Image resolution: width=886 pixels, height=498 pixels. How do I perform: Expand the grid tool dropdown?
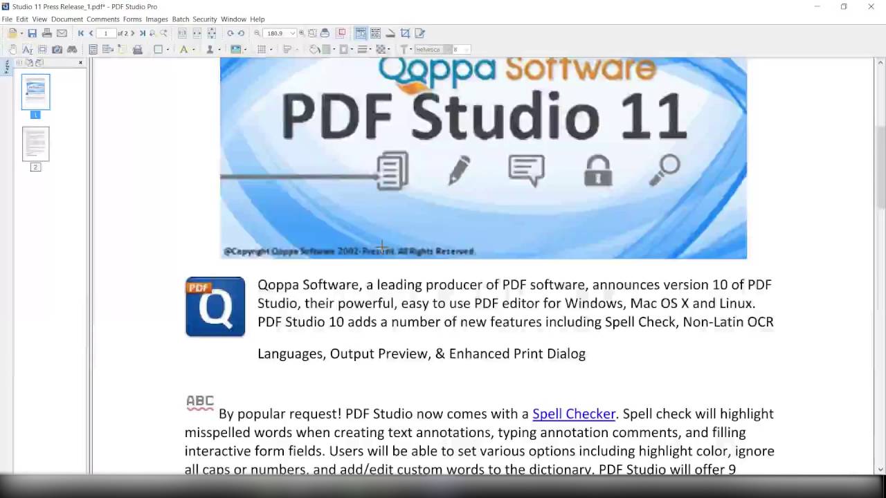(271, 49)
